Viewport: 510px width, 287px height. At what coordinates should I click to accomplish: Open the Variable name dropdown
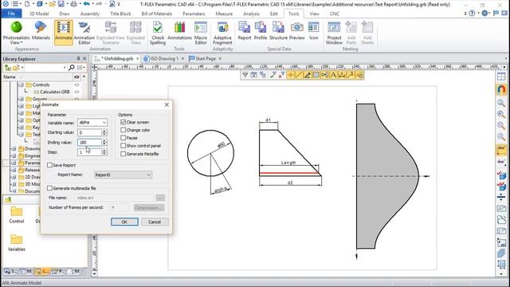tap(104, 123)
